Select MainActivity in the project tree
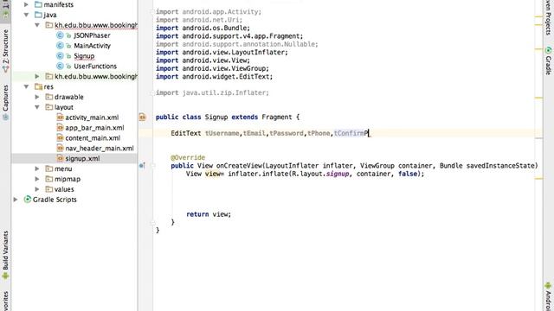 click(x=92, y=46)
